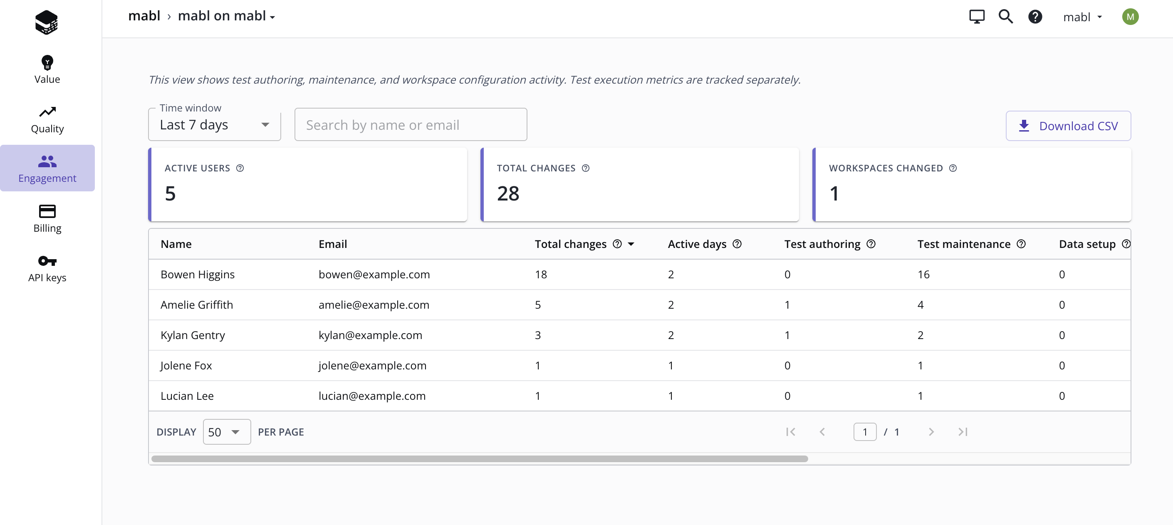Click the Amelie Griffith name cell
1173x525 pixels.
[196, 305]
